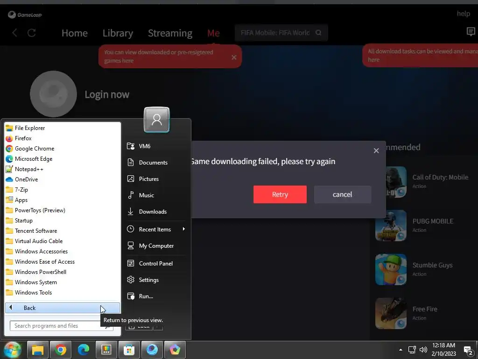
Task: Open Google Chrome from the taskbar
Action: coord(61,350)
